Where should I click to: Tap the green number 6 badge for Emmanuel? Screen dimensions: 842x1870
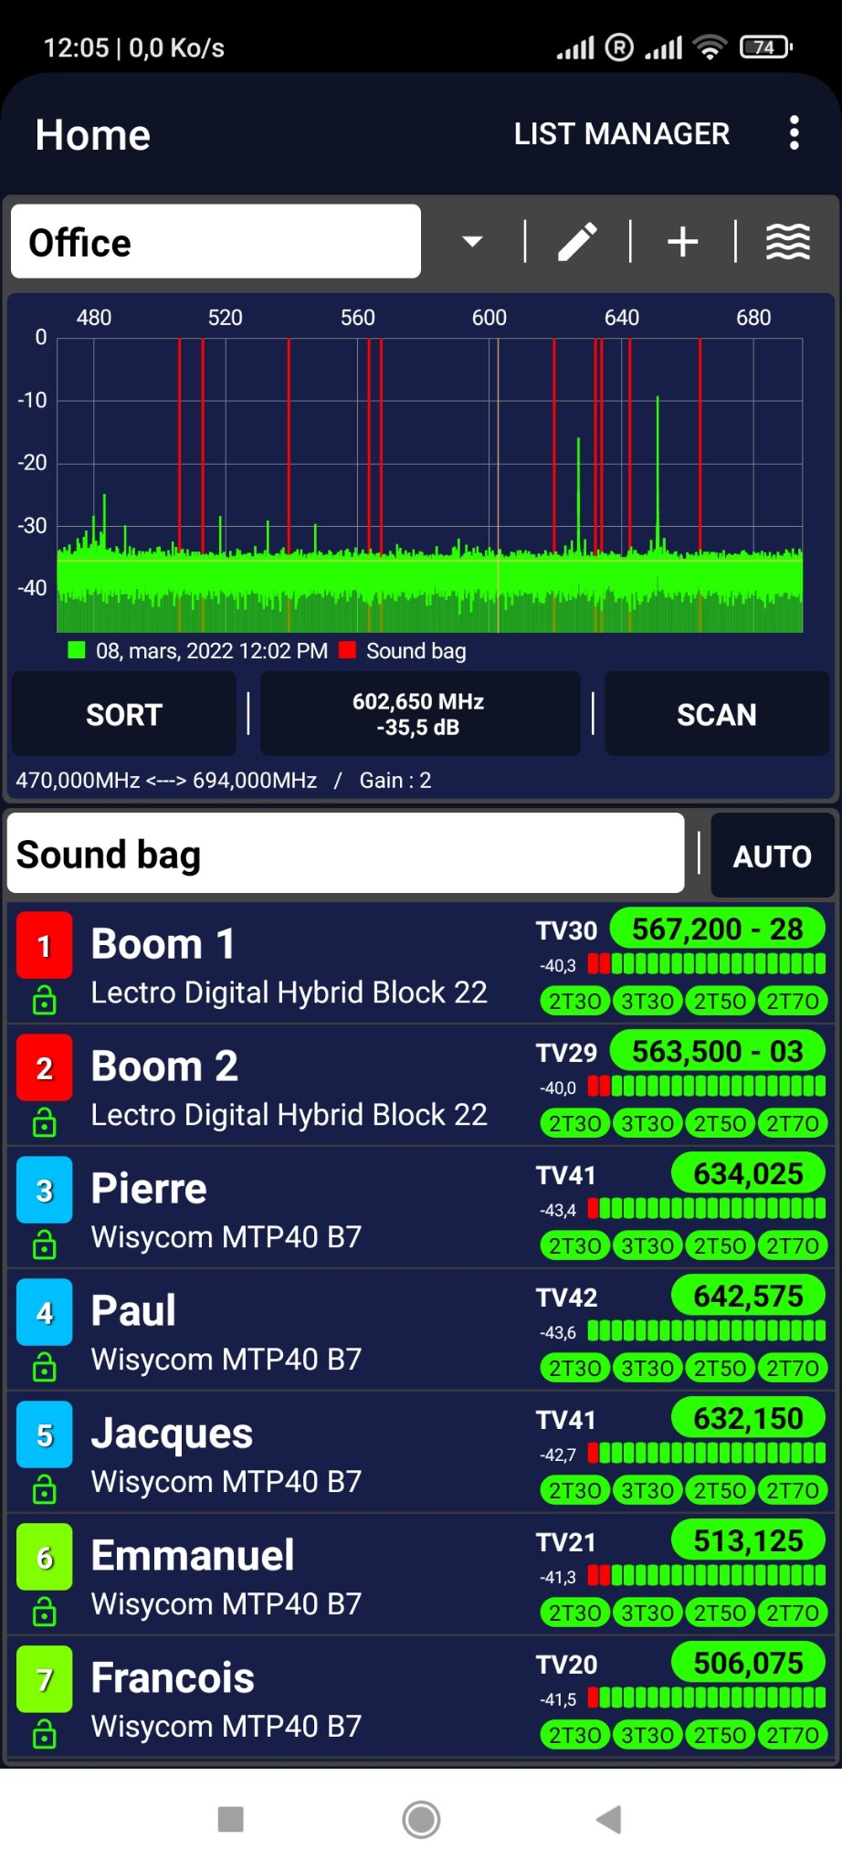pos(44,1558)
